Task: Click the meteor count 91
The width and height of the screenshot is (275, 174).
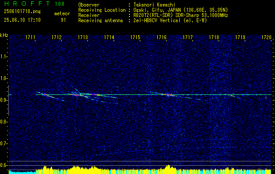Action: coord(63,20)
